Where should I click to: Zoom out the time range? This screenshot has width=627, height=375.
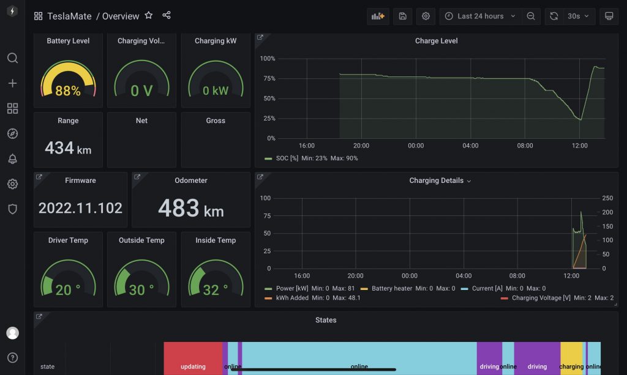(x=531, y=17)
